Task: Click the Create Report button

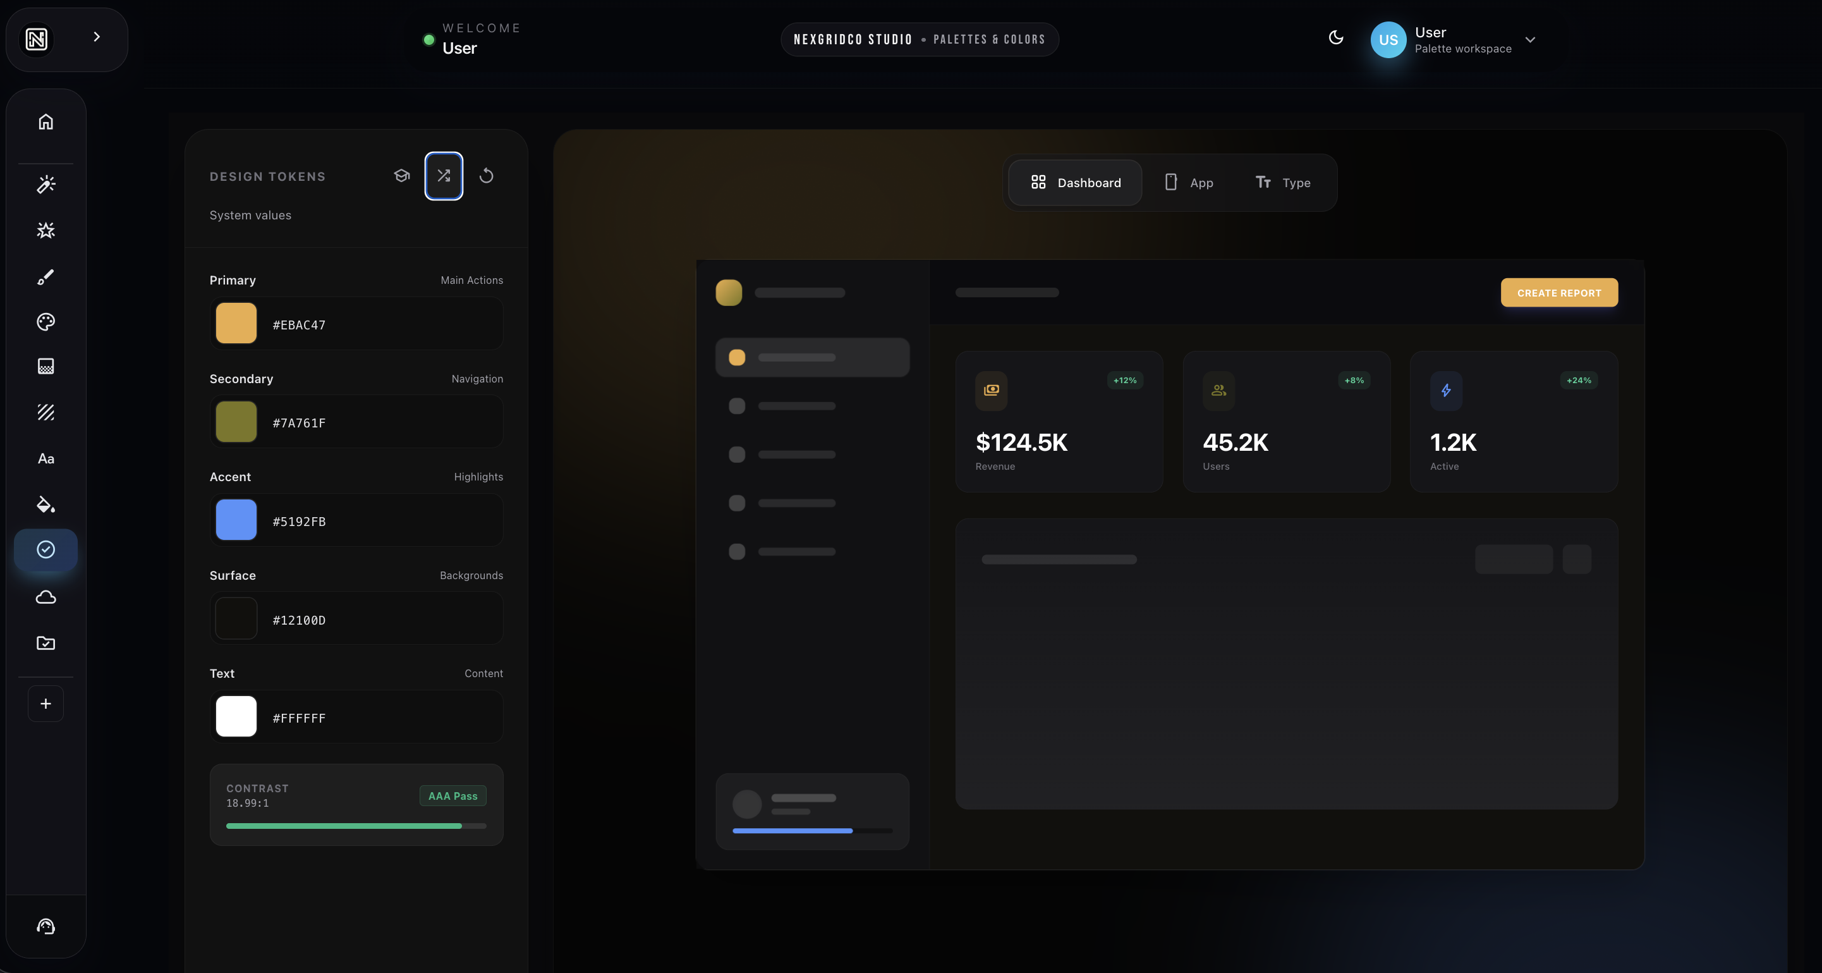Action: (x=1559, y=292)
